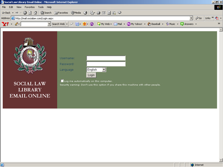
Task: Click the Username input field
Action: pyautogui.click(x=106, y=58)
